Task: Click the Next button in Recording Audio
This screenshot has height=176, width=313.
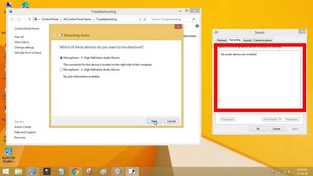Action: pyautogui.click(x=154, y=121)
